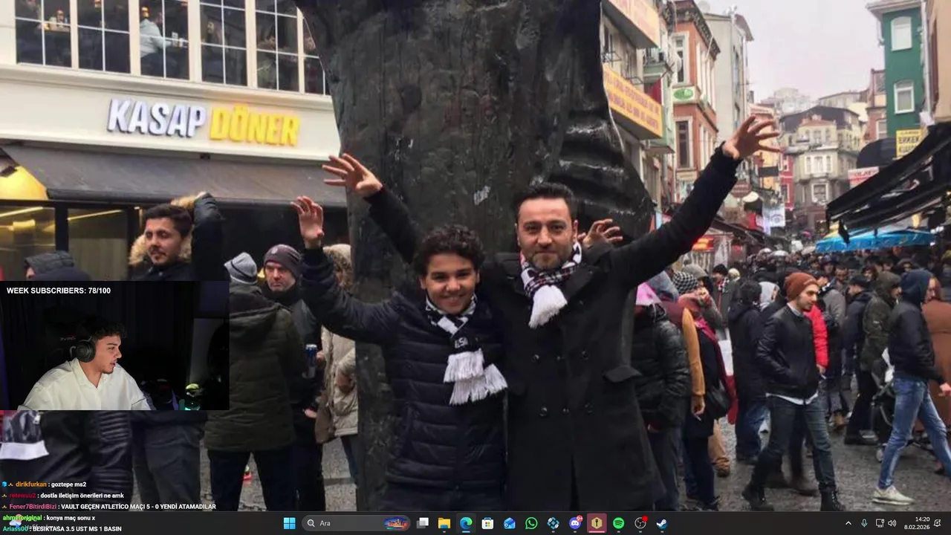The width and height of the screenshot is (951, 535).
Task: Open the blue diamond app next to WhatsApp
Action: pos(553,523)
